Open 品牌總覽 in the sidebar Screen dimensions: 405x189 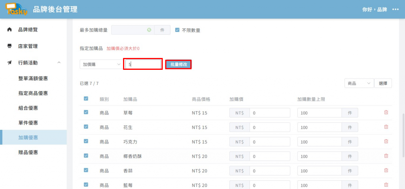[x=28, y=30]
